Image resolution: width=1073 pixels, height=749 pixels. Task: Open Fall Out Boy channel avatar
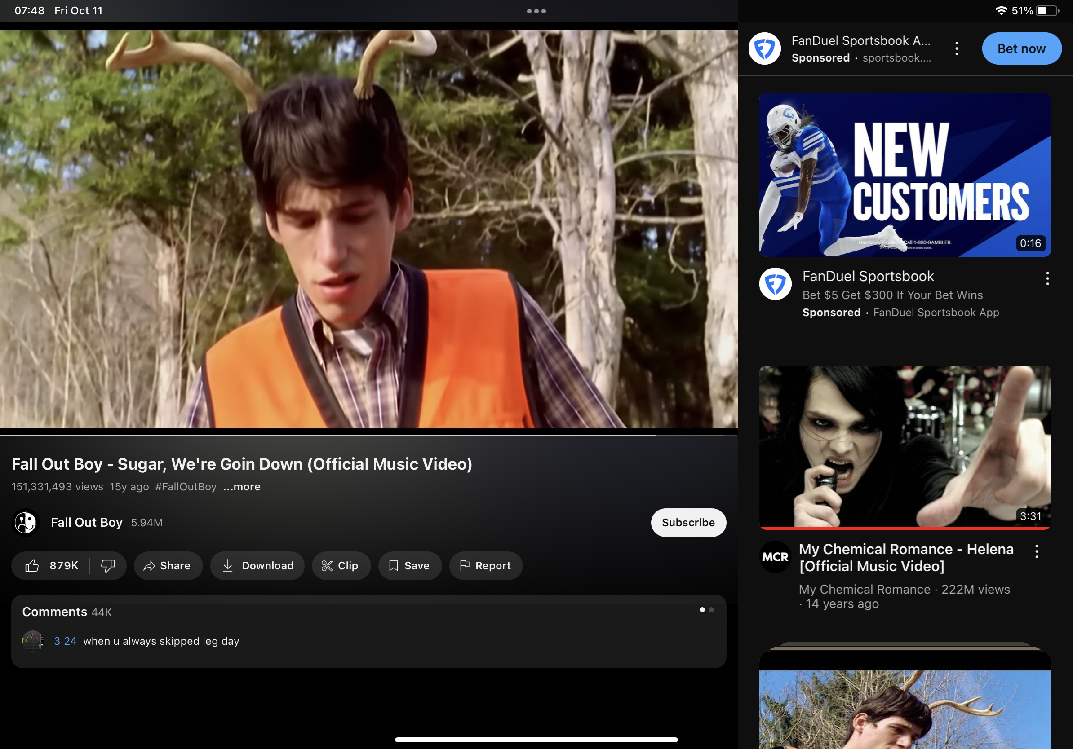pyautogui.click(x=26, y=522)
